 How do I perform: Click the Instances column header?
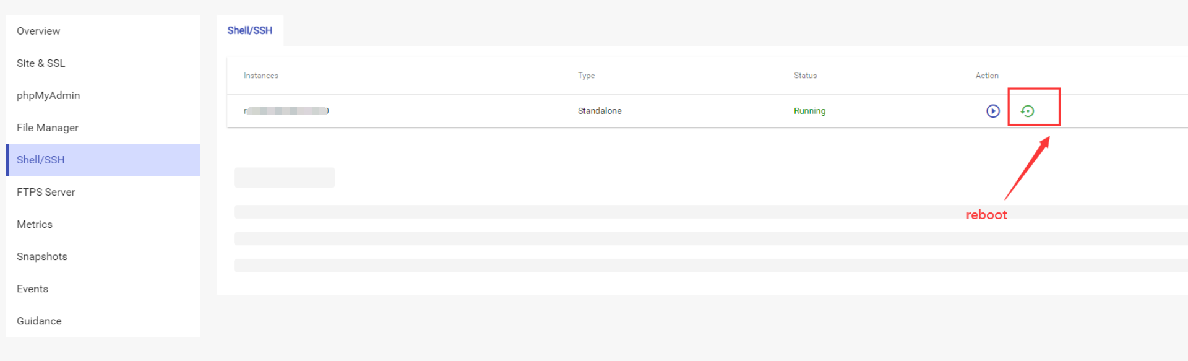260,76
